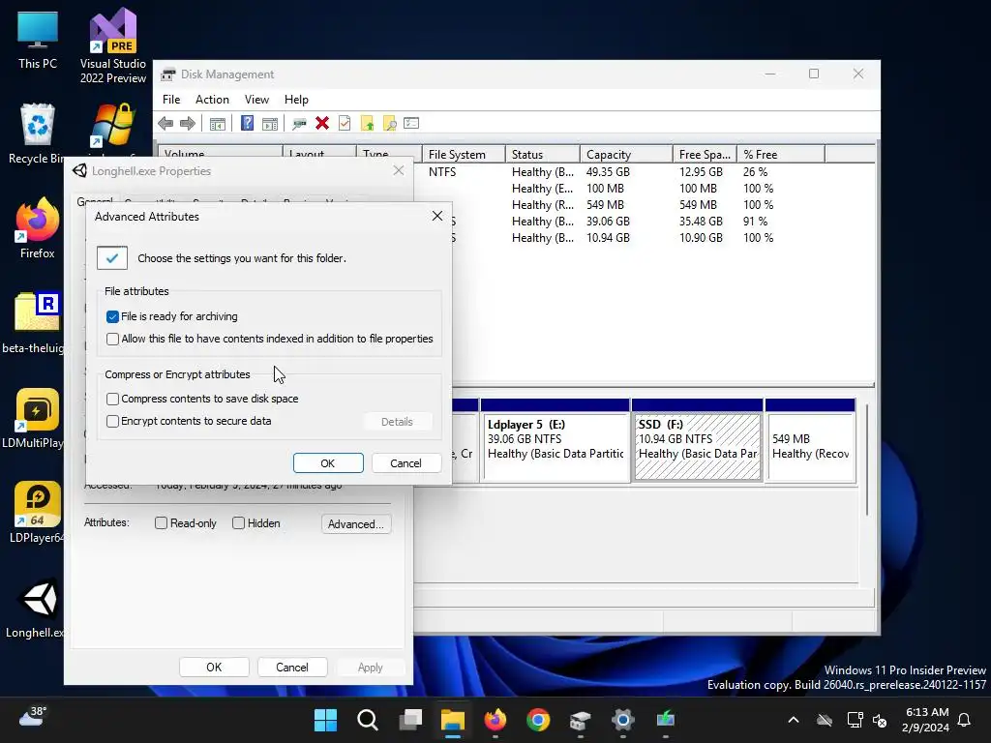Viewport: 991px width, 743px height.
Task: Open the notification bell in system tray
Action: point(965,720)
